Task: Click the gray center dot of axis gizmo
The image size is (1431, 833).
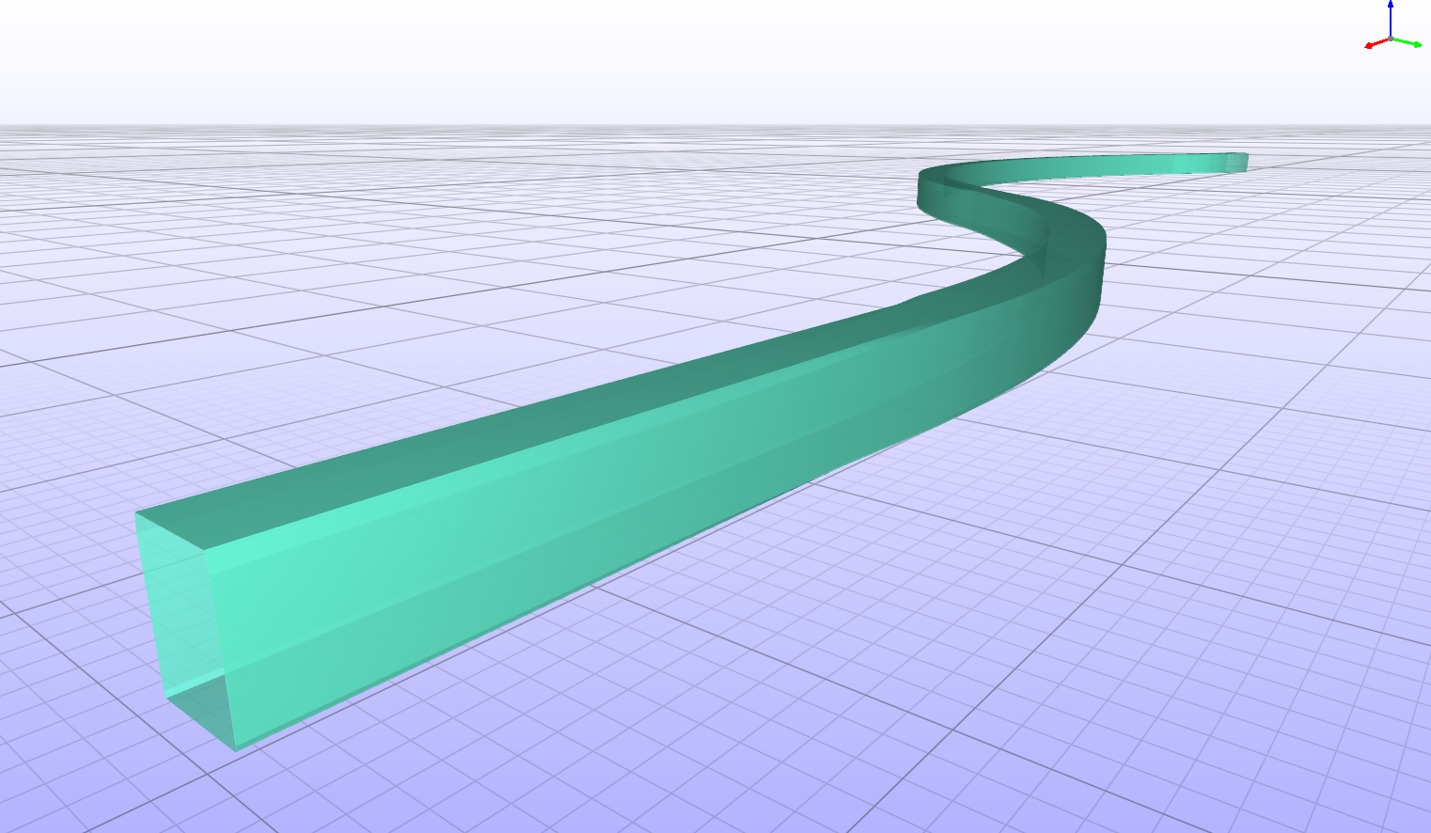Action: point(1391,39)
